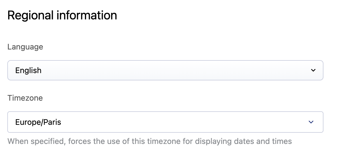Click the "Europe/Paris" selected value
Image resolution: width=337 pixels, height=158 pixels.
click(x=38, y=122)
